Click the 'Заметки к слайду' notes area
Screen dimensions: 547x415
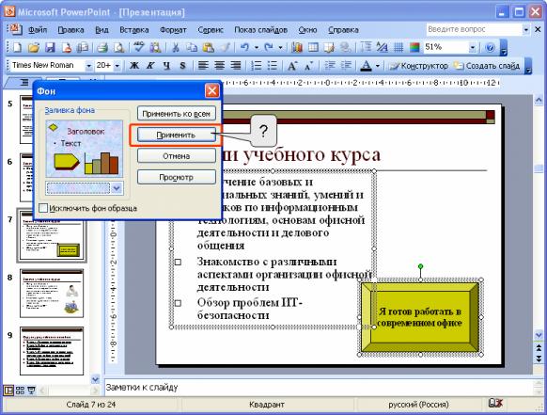point(319,388)
